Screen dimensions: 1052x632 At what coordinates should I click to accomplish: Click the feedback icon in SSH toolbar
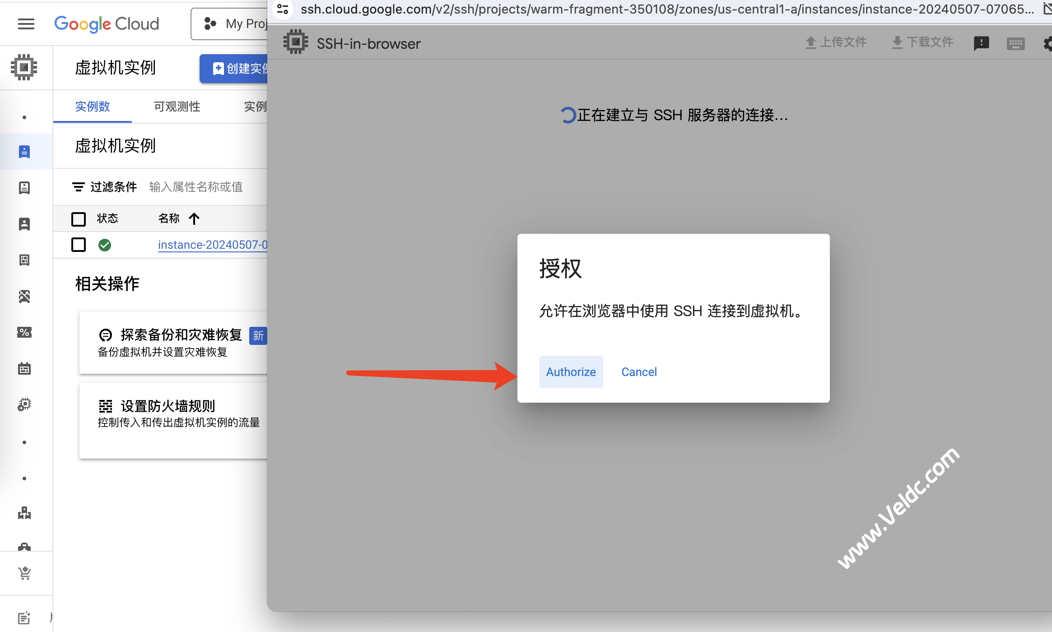coord(981,44)
